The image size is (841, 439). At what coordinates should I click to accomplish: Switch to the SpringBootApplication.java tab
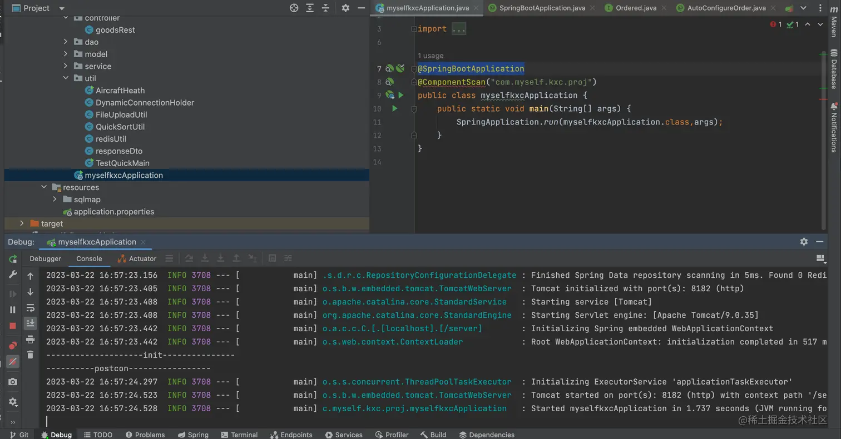pos(542,8)
